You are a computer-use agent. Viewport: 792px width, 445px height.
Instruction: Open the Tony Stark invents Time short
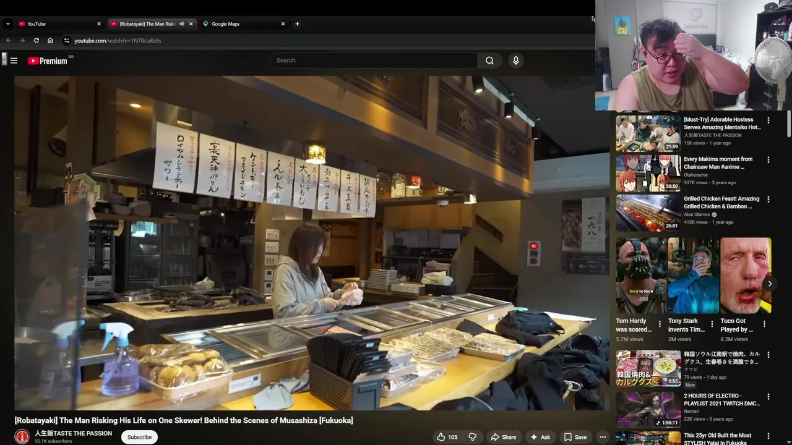(x=694, y=276)
